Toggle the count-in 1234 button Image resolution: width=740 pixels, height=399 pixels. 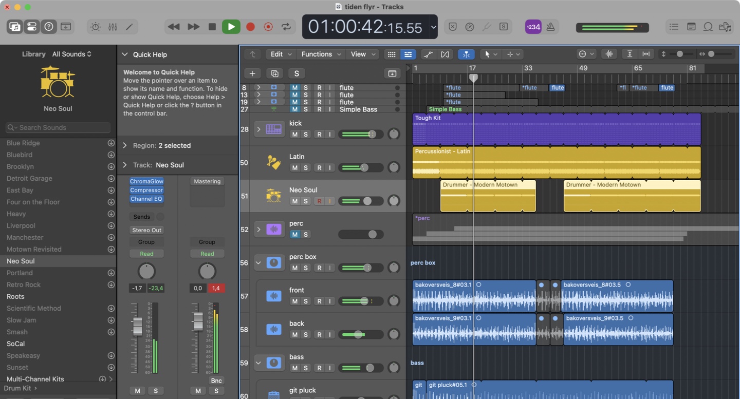533,27
